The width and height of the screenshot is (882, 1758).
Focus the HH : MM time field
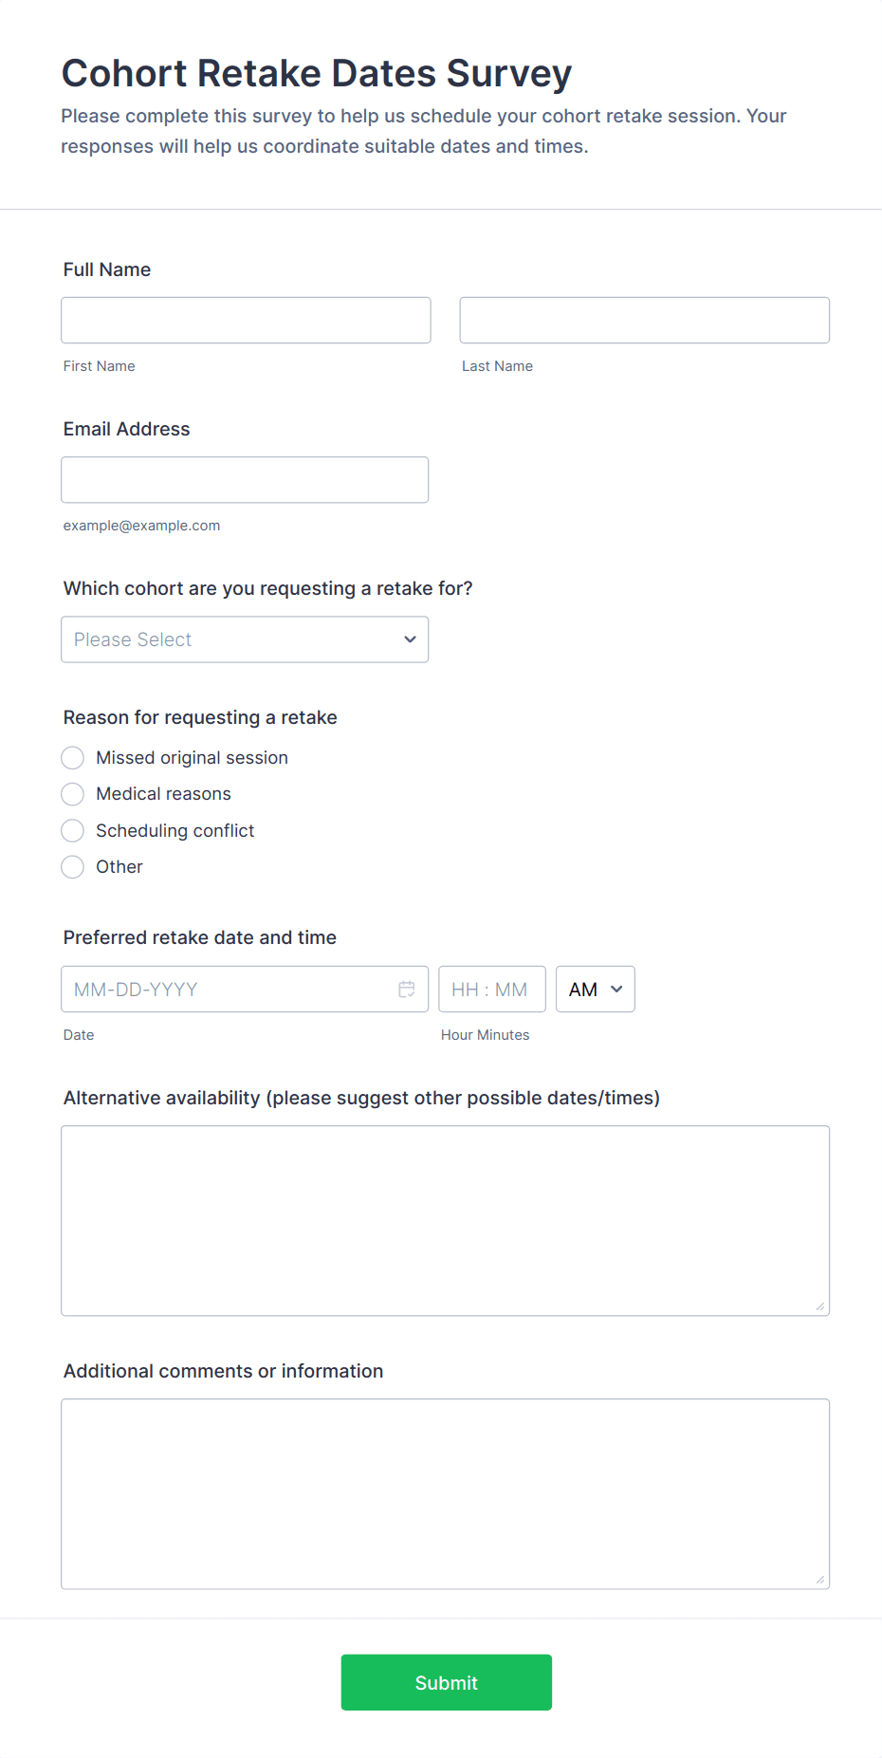tap(491, 990)
